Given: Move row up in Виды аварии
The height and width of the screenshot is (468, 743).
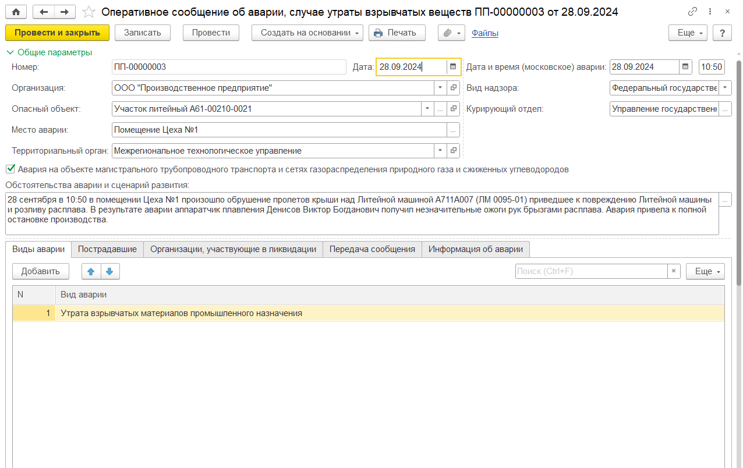Looking at the screenshot, I should pos(91,271).
